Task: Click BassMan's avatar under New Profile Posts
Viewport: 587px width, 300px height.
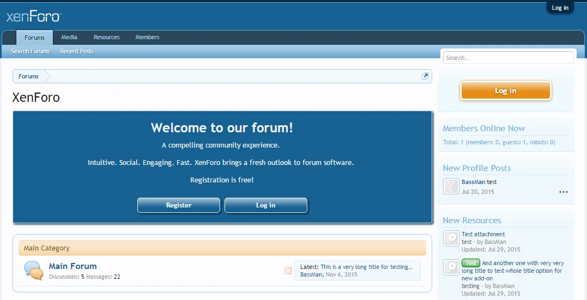Action: [451, 186]
